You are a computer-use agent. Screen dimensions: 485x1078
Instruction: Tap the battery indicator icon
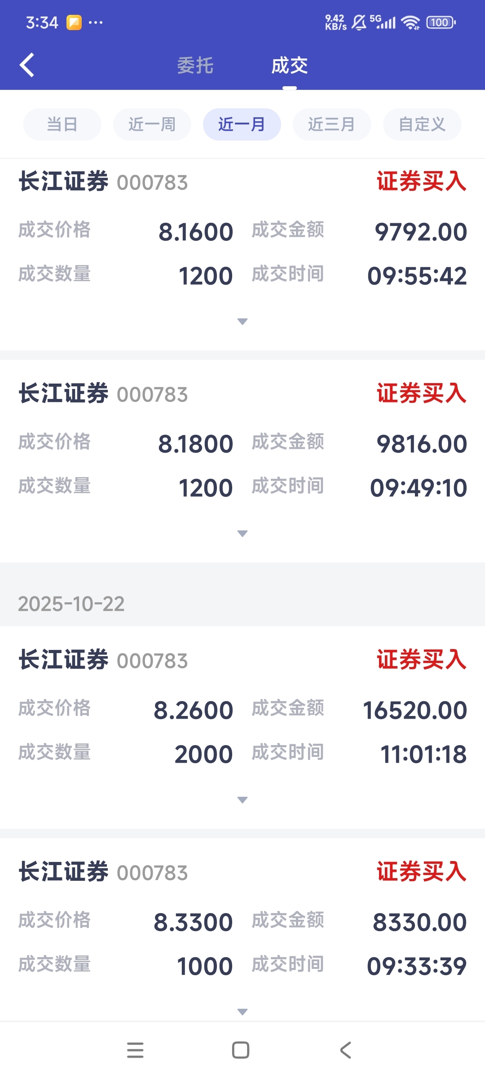pos(441,22)
